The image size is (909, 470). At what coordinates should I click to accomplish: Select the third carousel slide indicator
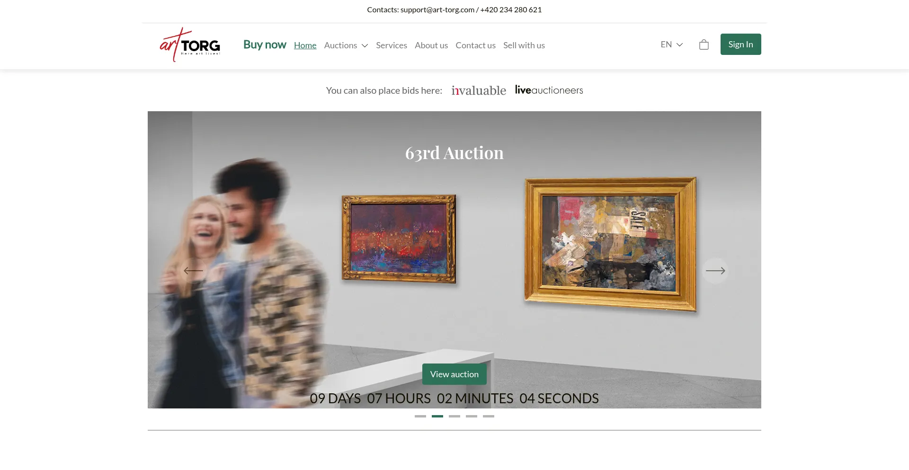coord(454,416)
